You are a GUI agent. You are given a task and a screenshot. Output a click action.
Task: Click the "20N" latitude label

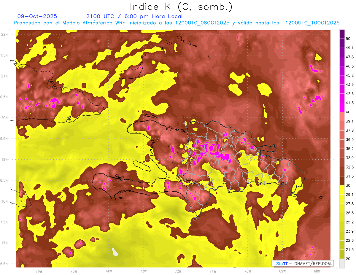(x=4, y=118)
